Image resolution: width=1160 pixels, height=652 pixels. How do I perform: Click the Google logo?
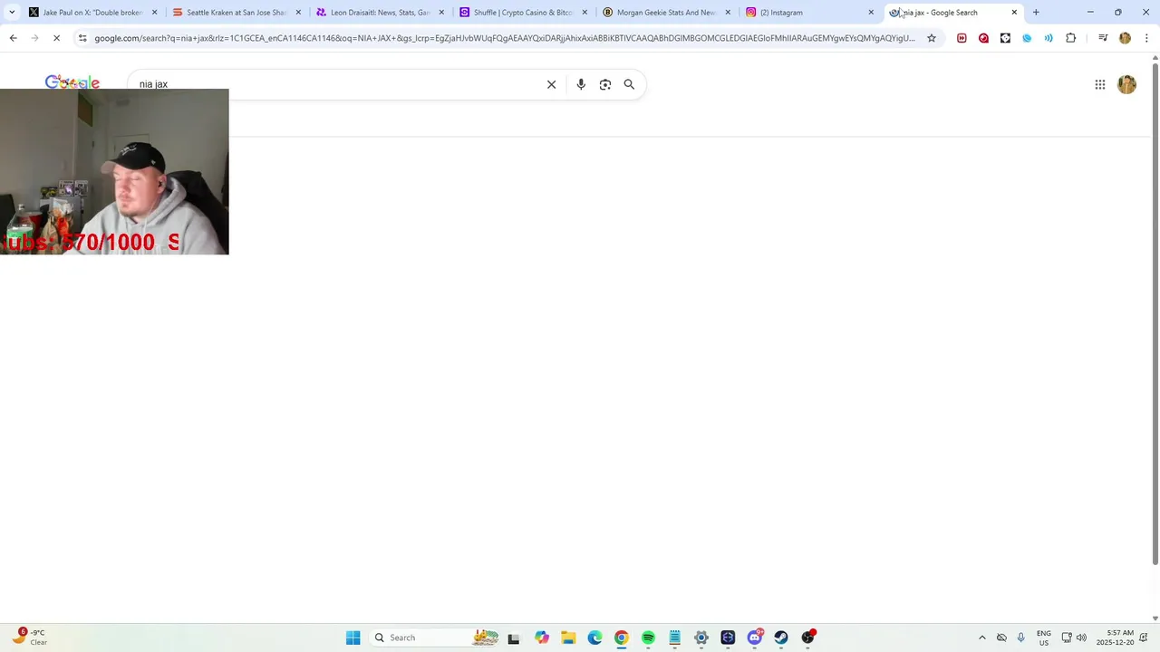click(x=72, y=82)
